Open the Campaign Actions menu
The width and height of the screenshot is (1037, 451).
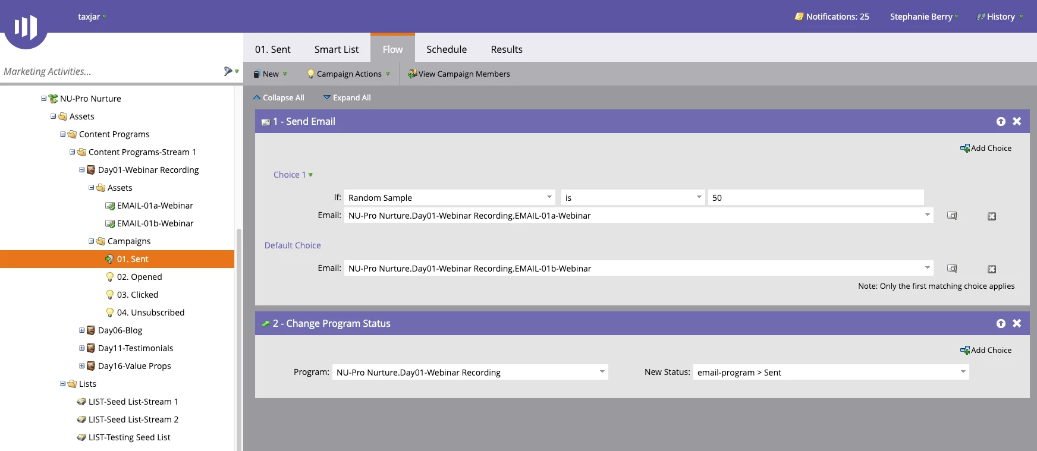[349, 74]
